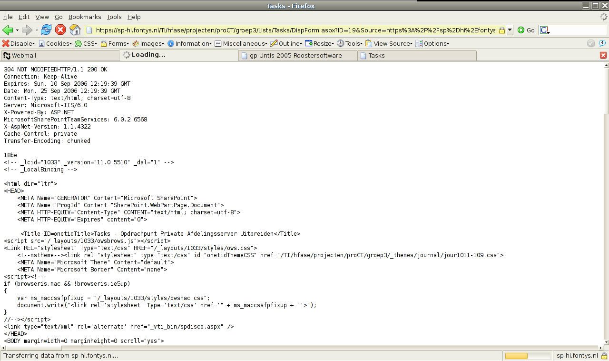The image size is (609, 361).
Task: Click the gray checkmark validation icon
Action: tap(591, 43)
